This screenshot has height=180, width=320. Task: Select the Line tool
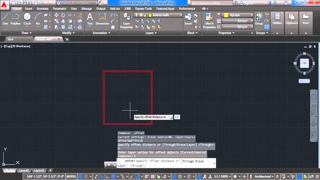click(x=5, y=19)
